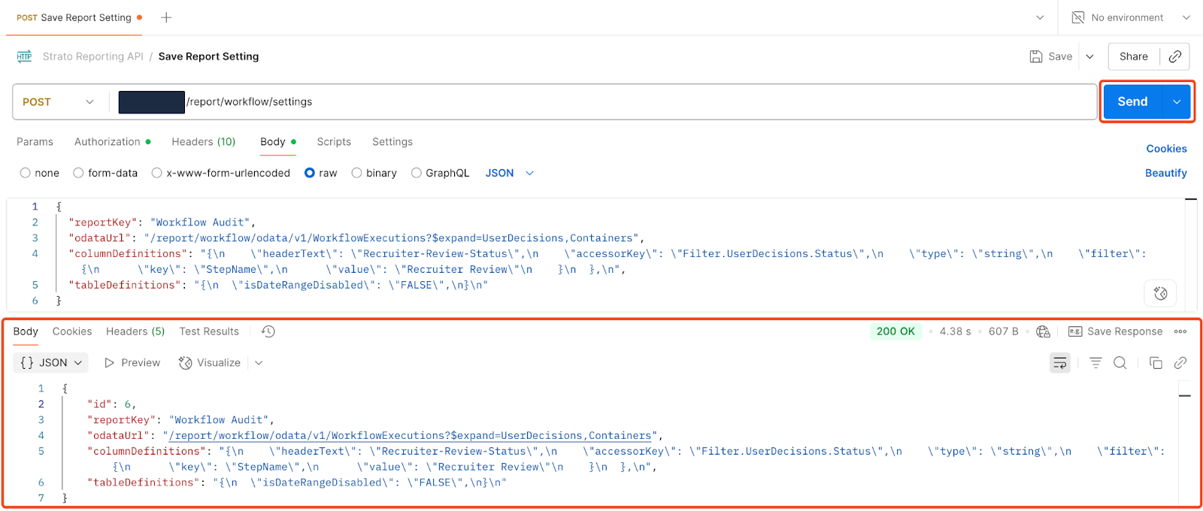Switch to the Headers (10) tab
The image size is (1203, 511).
coord(203,142)
